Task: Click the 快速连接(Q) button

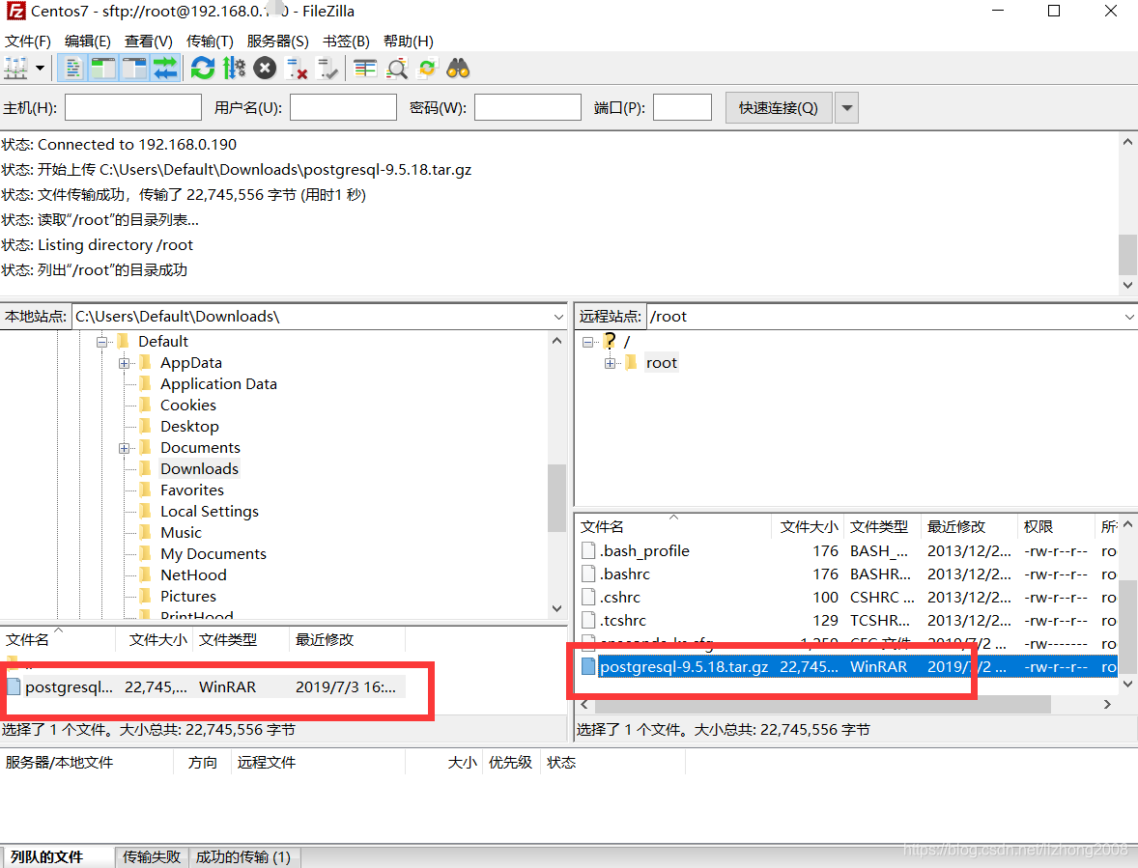Action: coord(779,108)
